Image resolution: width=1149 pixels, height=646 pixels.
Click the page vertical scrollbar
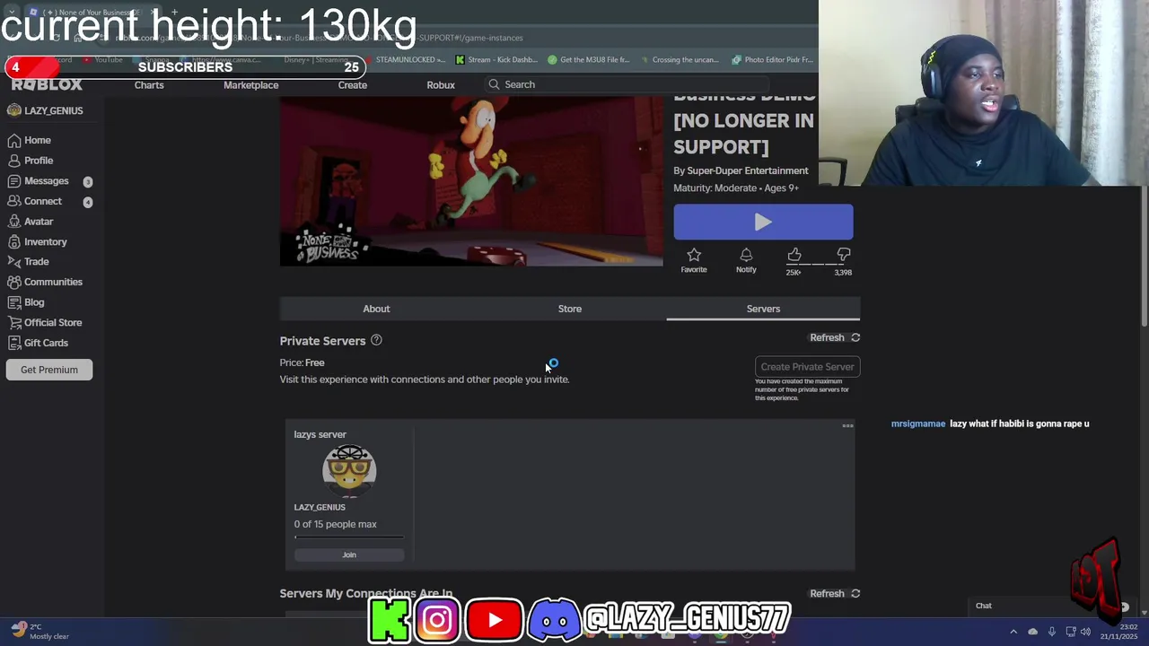1144,256
